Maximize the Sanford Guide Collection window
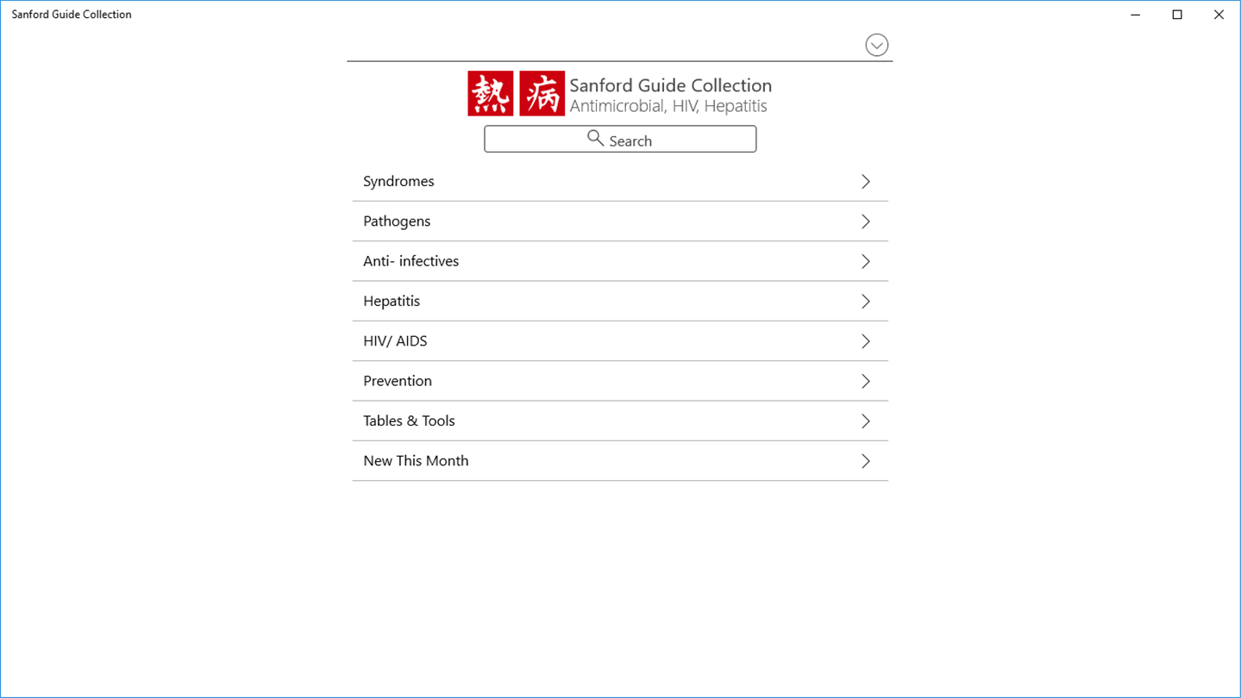Viewport: 1241px width, 698px height. click(1177, 15)
